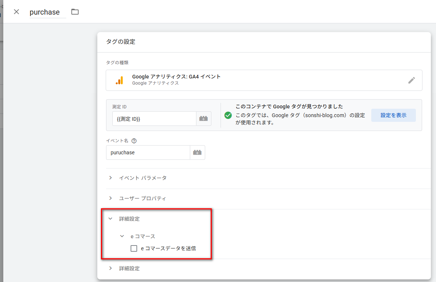
Task: Collapse the e コマース subsection
Action: click(122, 236)
